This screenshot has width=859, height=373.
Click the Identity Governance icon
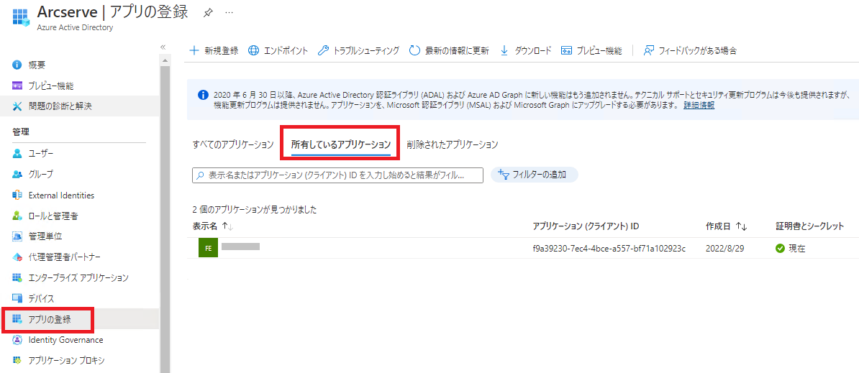[x=17, y=340]
